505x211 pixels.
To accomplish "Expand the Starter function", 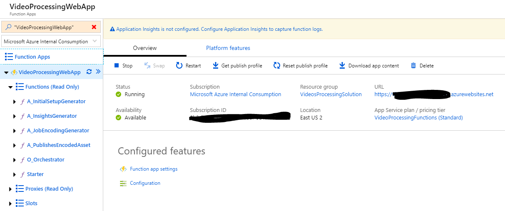I will [15, 174].
